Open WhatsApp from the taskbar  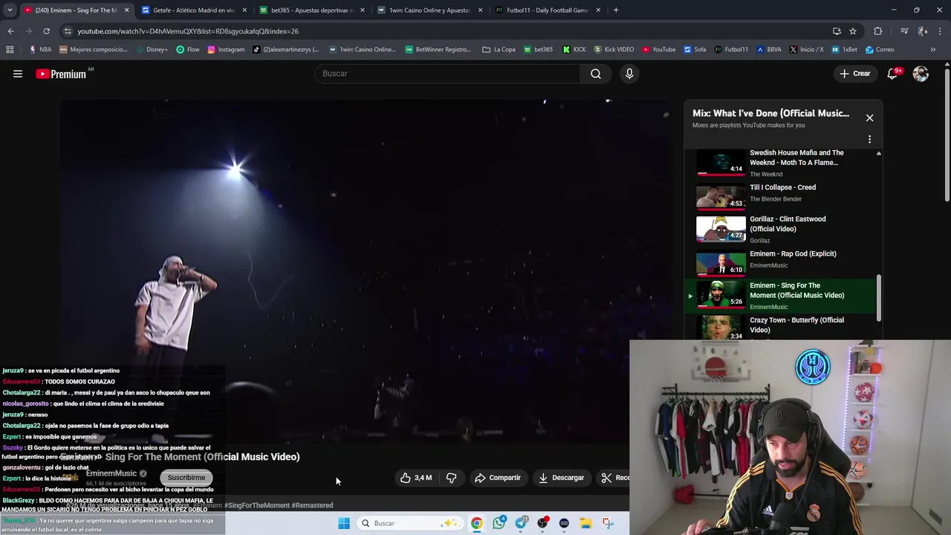pyautogui.click(x=499, y=523)
